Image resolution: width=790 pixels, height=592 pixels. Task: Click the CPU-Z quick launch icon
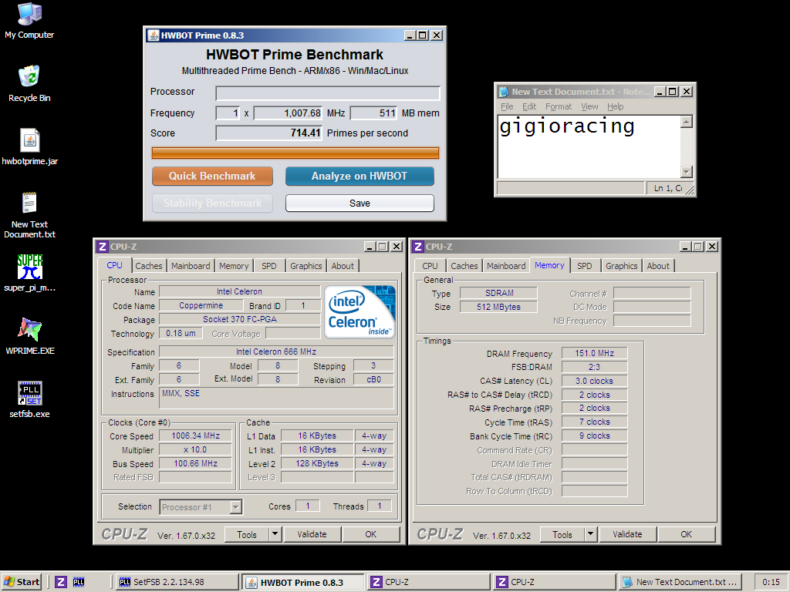pyautogui.click(x=61, y=582)
